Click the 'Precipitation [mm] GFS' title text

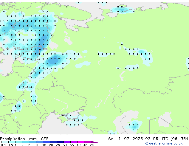coord(24,139)
